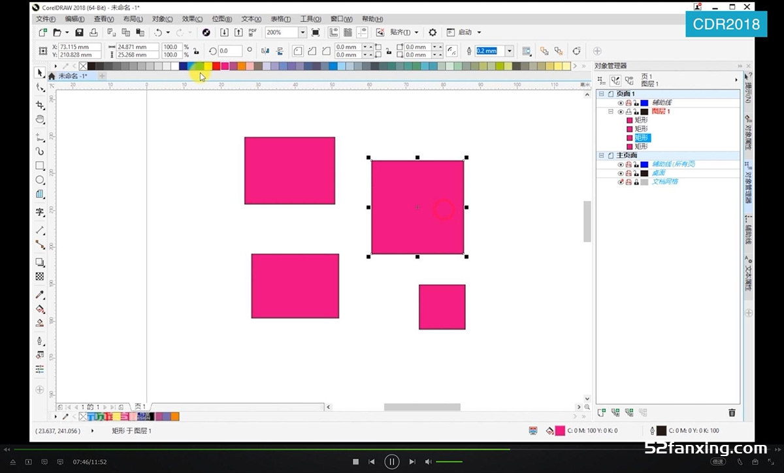Click New Layer icon at Object Manager bottom

(x=601, y=412)
